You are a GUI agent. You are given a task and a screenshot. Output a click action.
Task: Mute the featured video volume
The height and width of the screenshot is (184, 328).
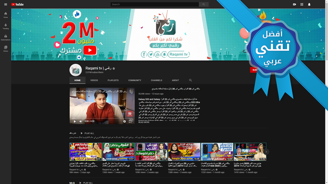coord(81,121)
